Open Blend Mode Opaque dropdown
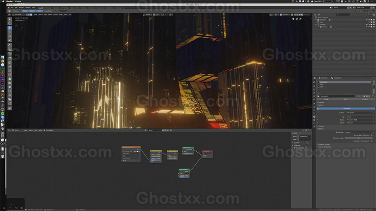 tap(359, 132)
